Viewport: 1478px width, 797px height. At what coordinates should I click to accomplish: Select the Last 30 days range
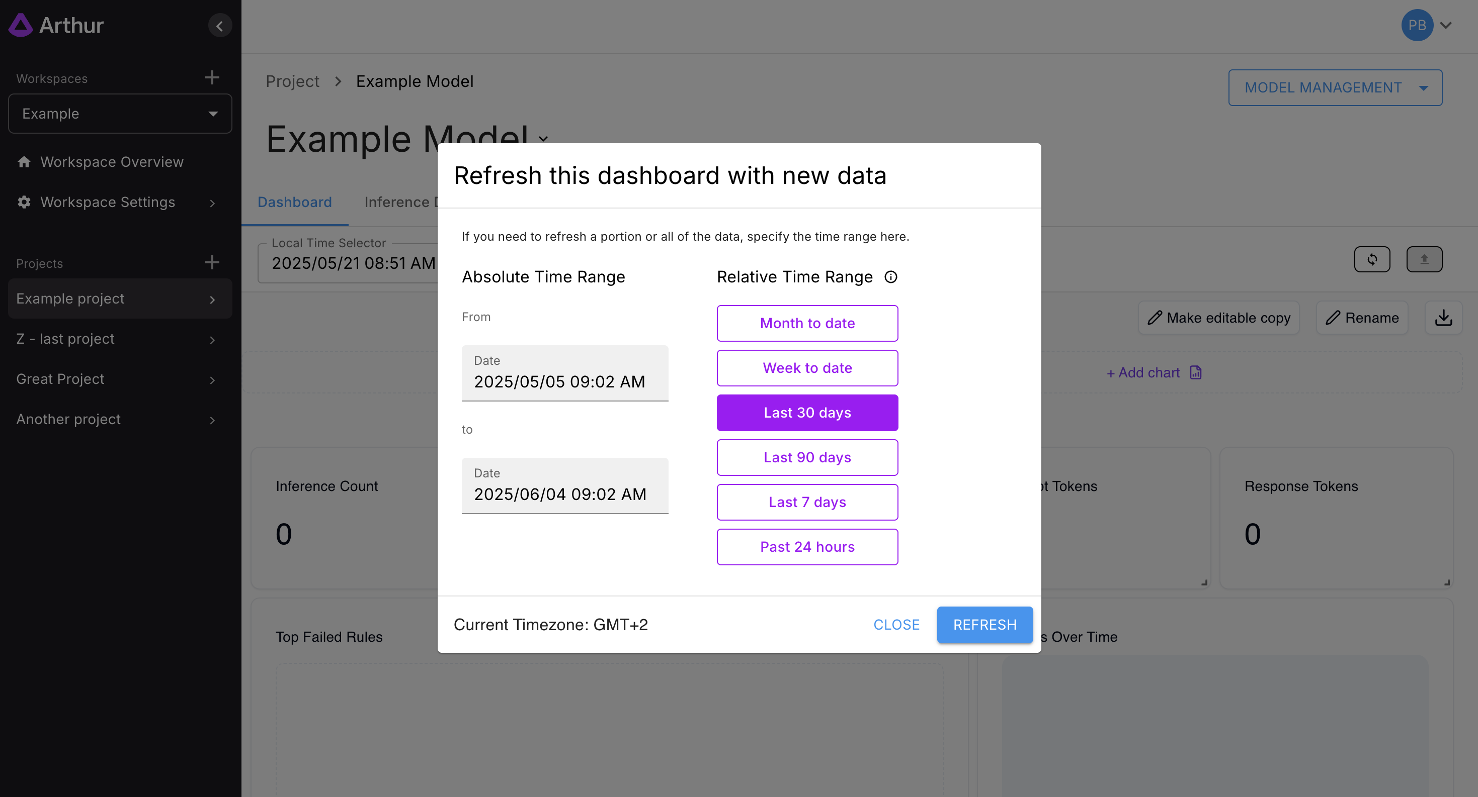point(807,413)
